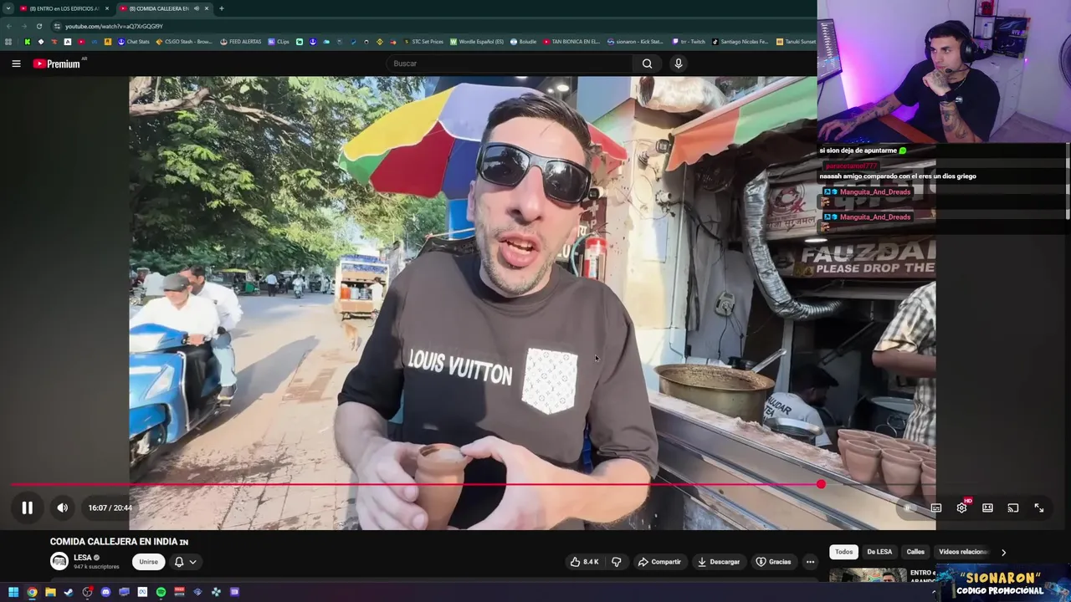
Task: Seek using the red progress bar handle
Action: tap(821, 484)
